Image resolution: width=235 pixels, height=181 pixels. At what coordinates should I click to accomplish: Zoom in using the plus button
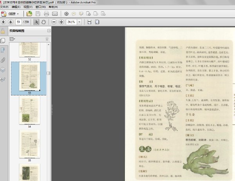tap(61, 22)
